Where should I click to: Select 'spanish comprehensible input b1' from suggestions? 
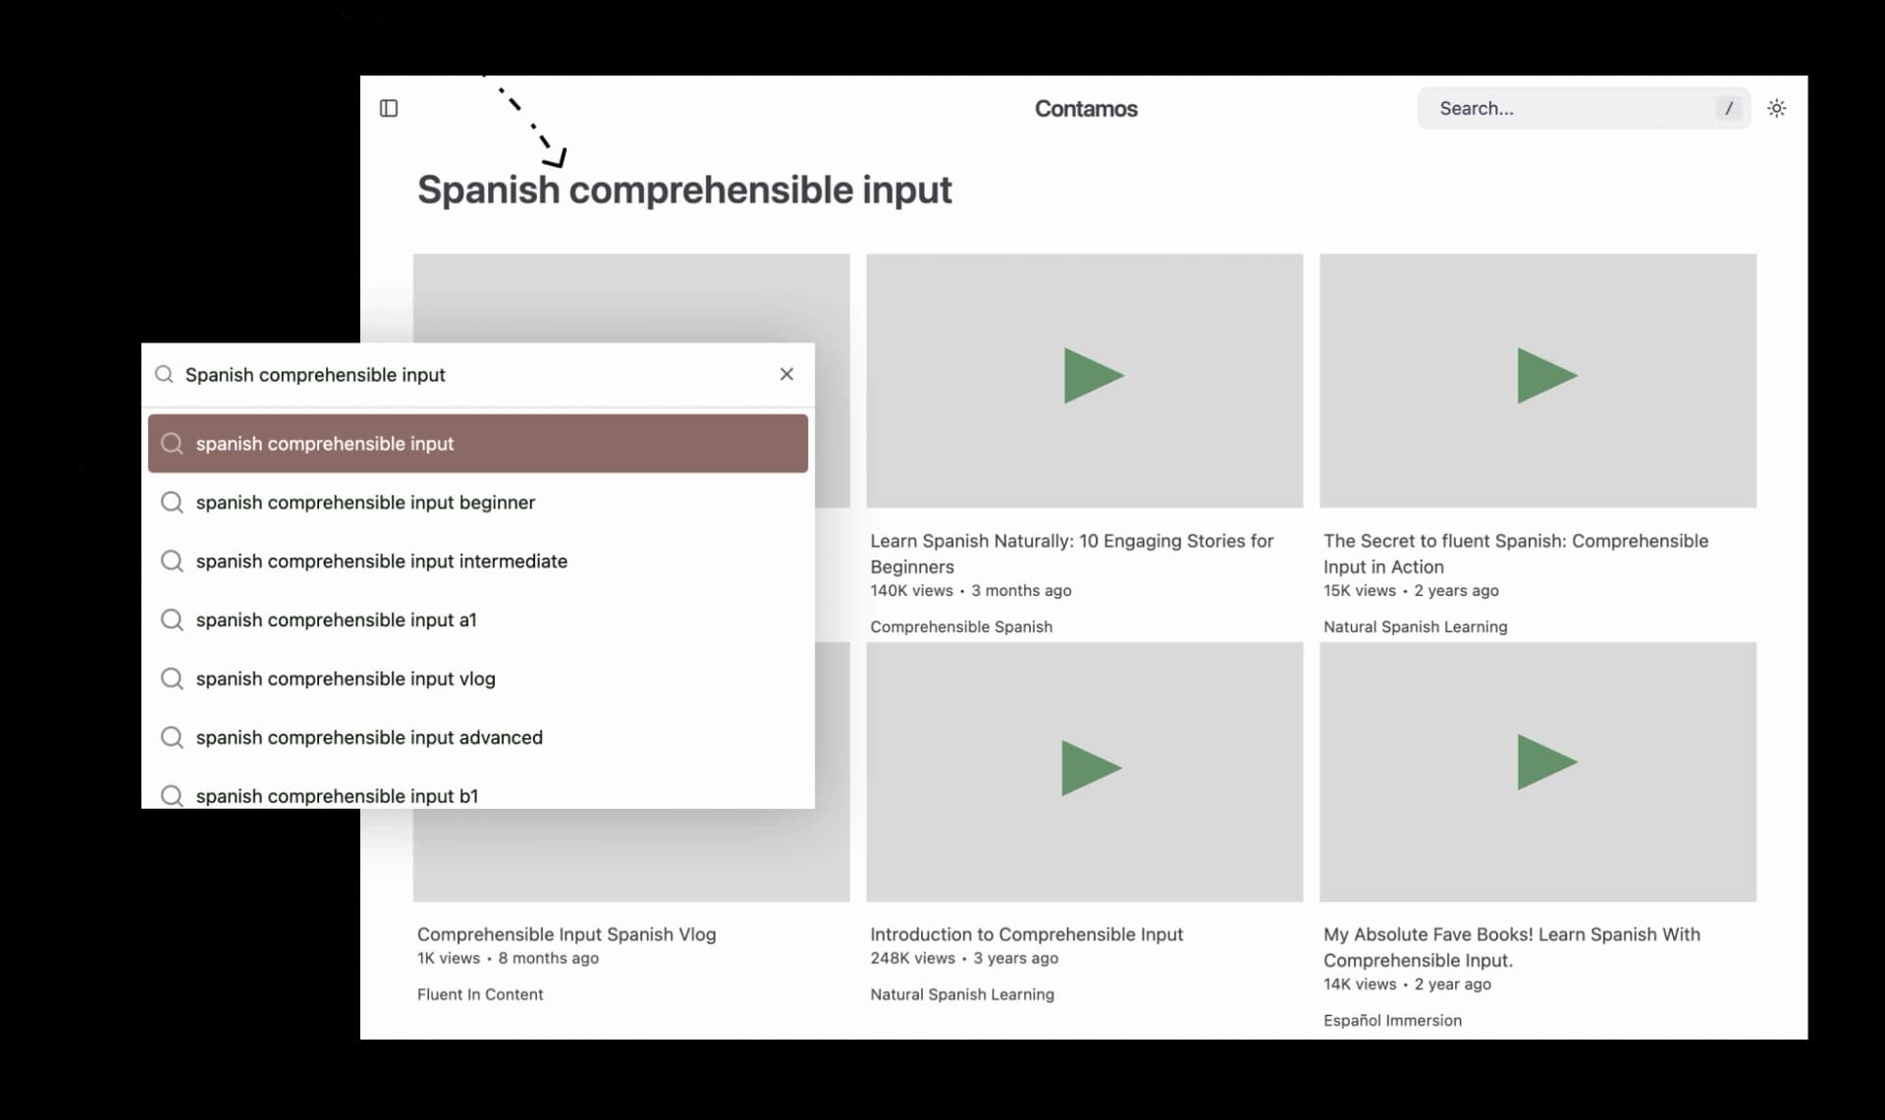(335, 796)
